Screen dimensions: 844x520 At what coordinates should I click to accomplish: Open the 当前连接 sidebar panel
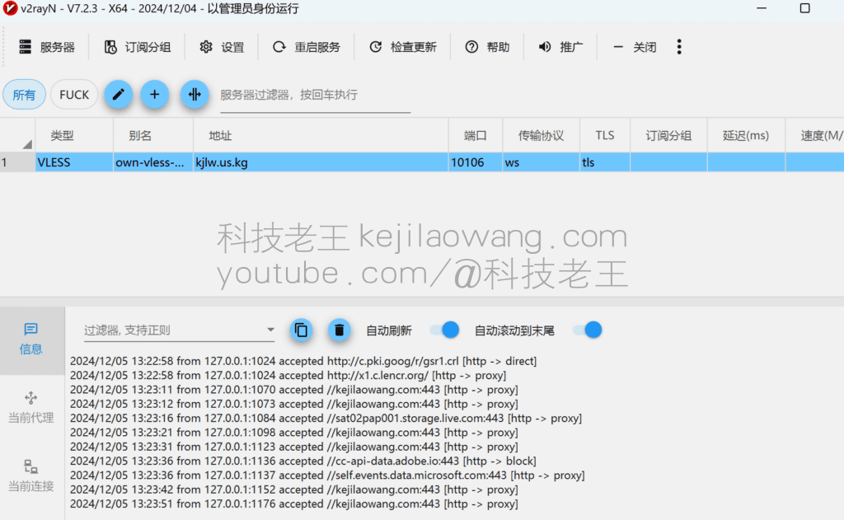[31, 477]
